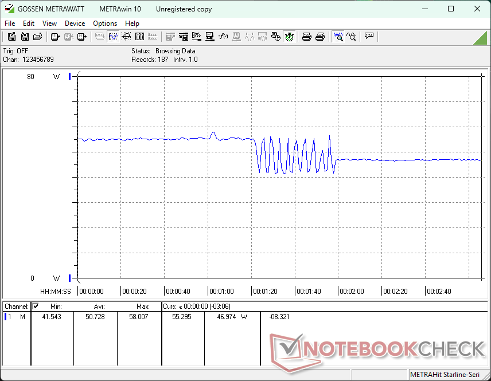The width and height of the screenshot is (491, 381).
Task: Click the GOSSEN METRAWATT title bar app icon
Action: (x=9, y=9)
